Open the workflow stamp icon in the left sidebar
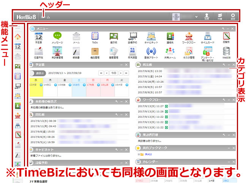The image size is (246, 183). point(18,116)
